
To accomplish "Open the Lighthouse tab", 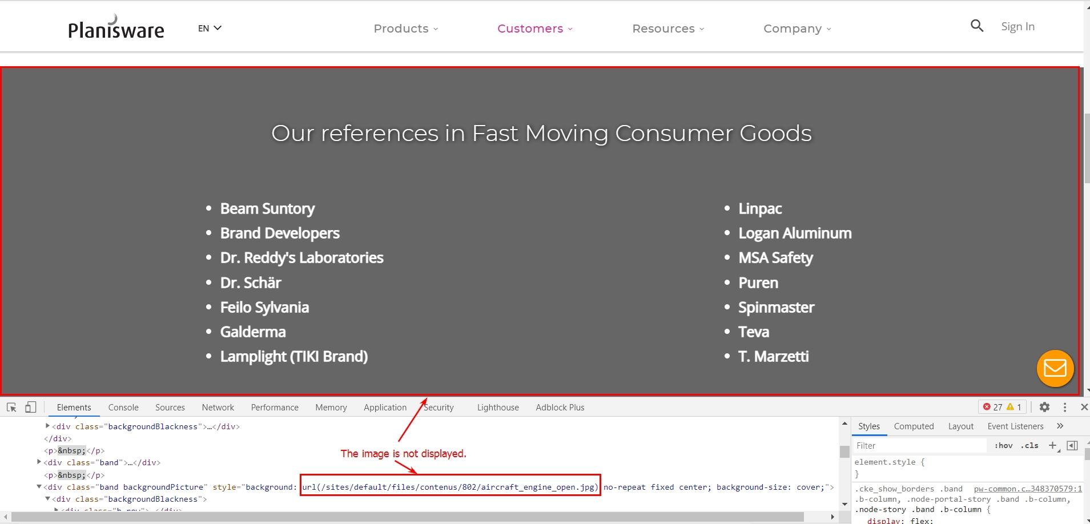I will 498,407.
